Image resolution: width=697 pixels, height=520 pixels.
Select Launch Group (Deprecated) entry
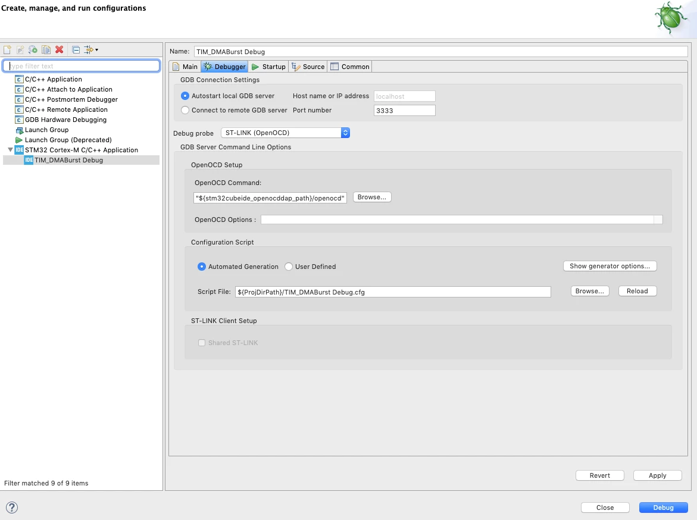(x=68, y=140)
